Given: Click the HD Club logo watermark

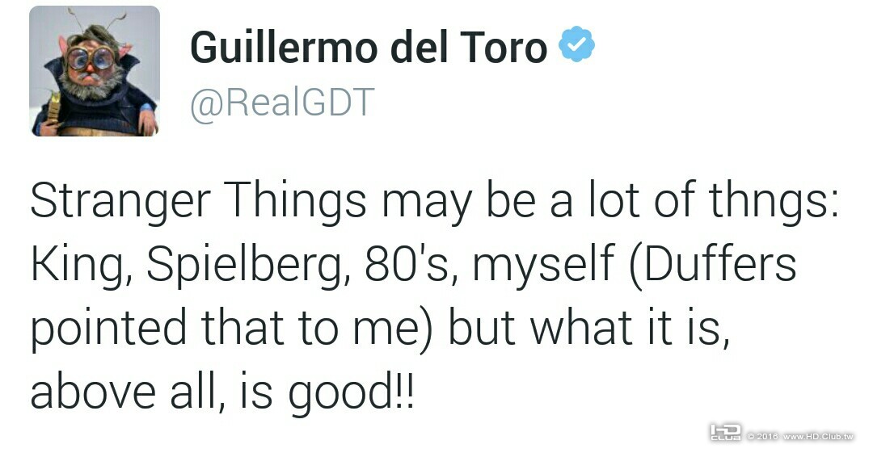Looking at the screenshot, I should 725,433.
